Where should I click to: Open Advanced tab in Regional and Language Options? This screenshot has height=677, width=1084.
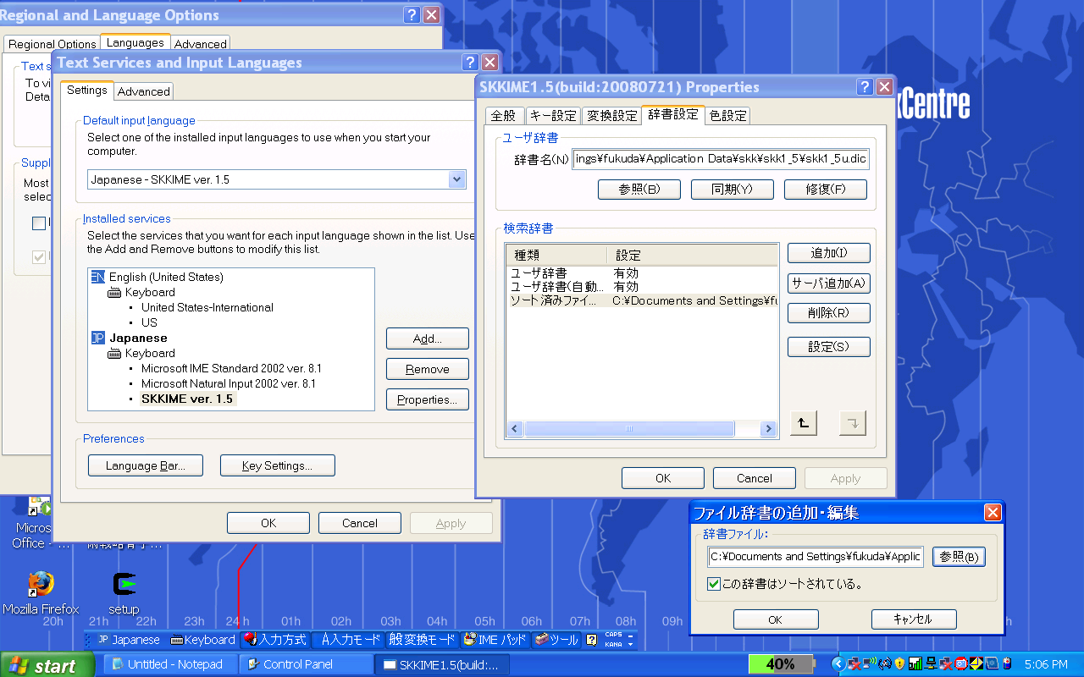(201, 44)
